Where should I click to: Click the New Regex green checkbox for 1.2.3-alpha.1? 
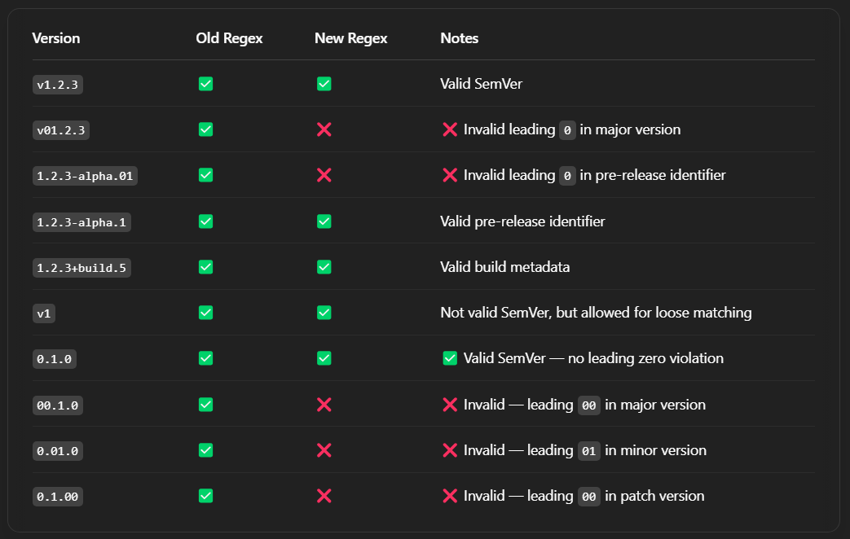(x=324, y=221)
